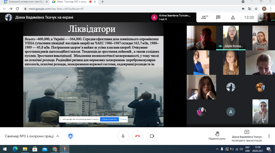Open Mail app from taskbar

(45, 149)
